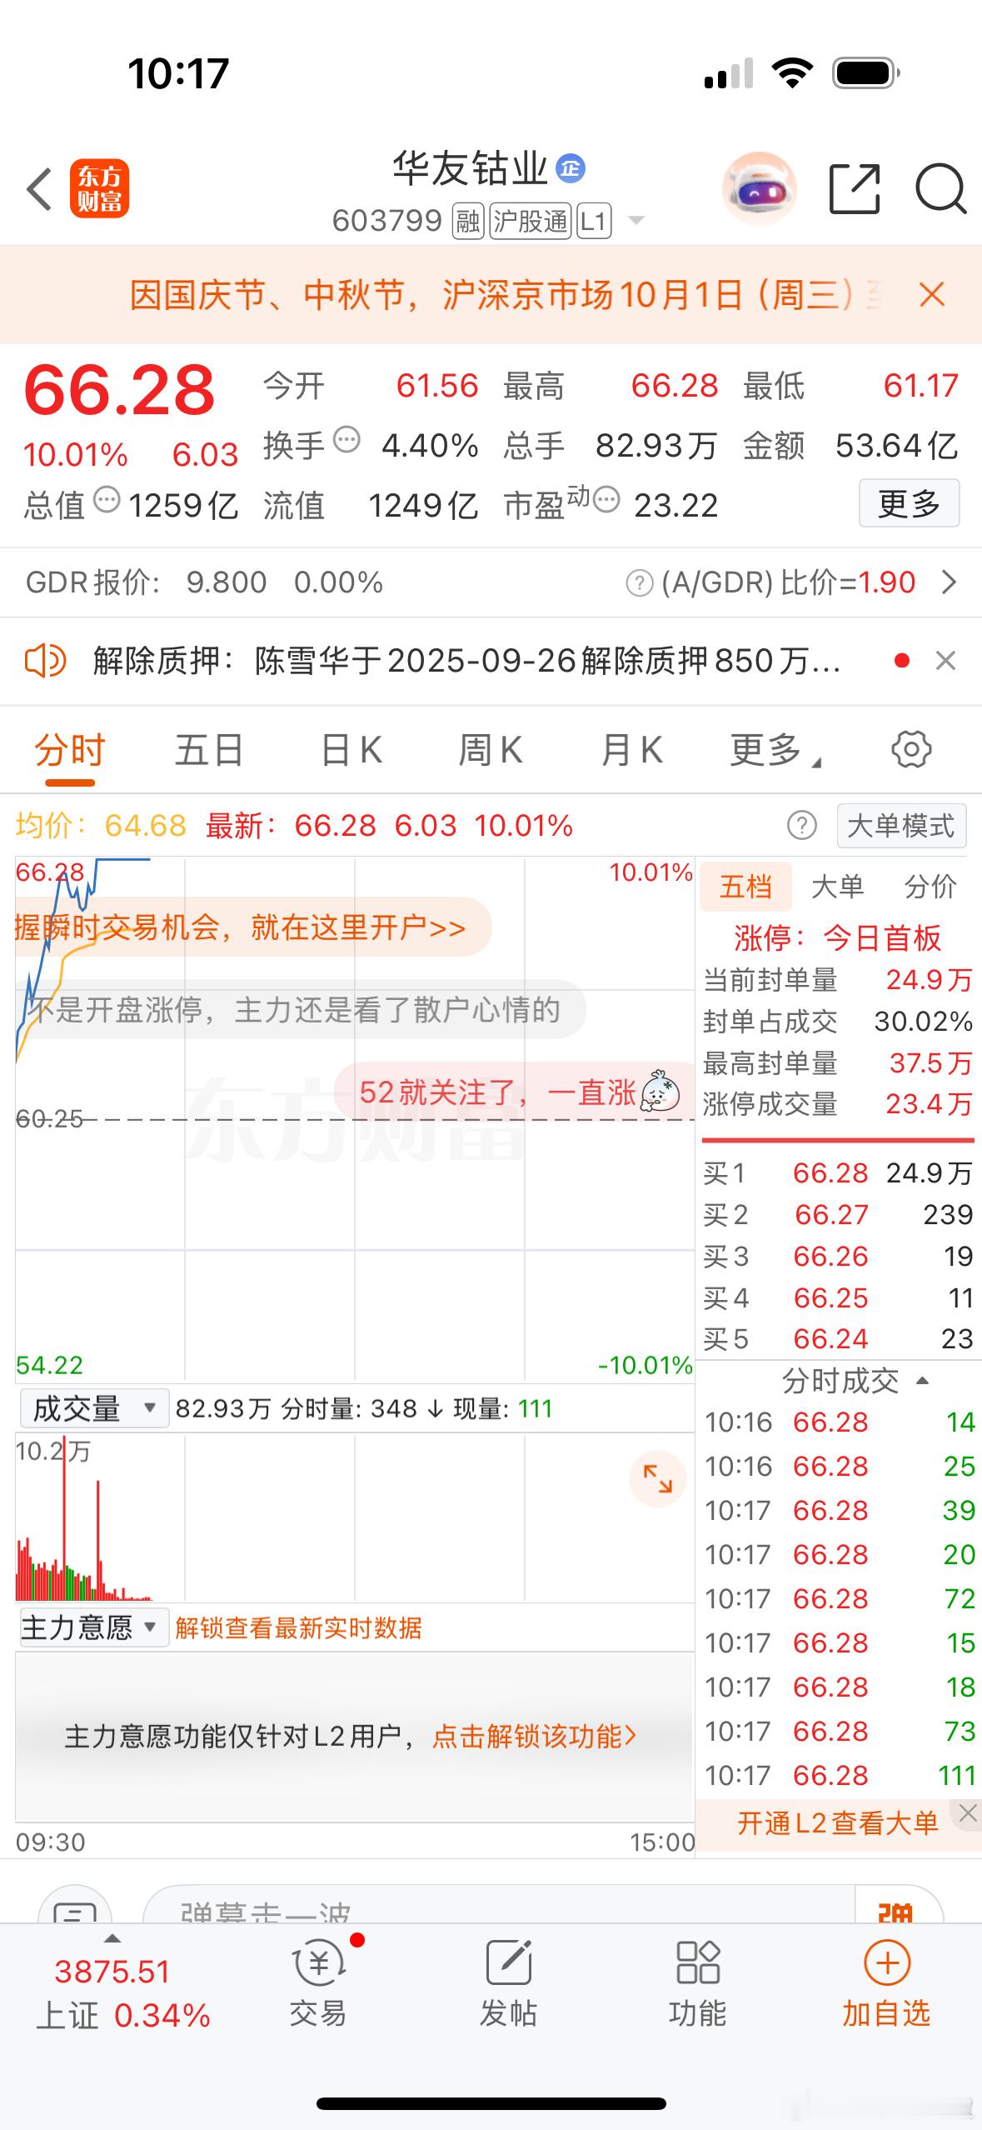Viewport: 982px width, 2130px height.
Task: Tap the 更多 stock details button
Action: (910, 503)
